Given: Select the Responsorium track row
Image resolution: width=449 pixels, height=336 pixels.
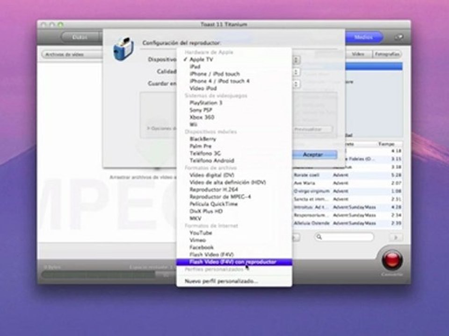Looking at the screenshot, I should coord(347,215).
